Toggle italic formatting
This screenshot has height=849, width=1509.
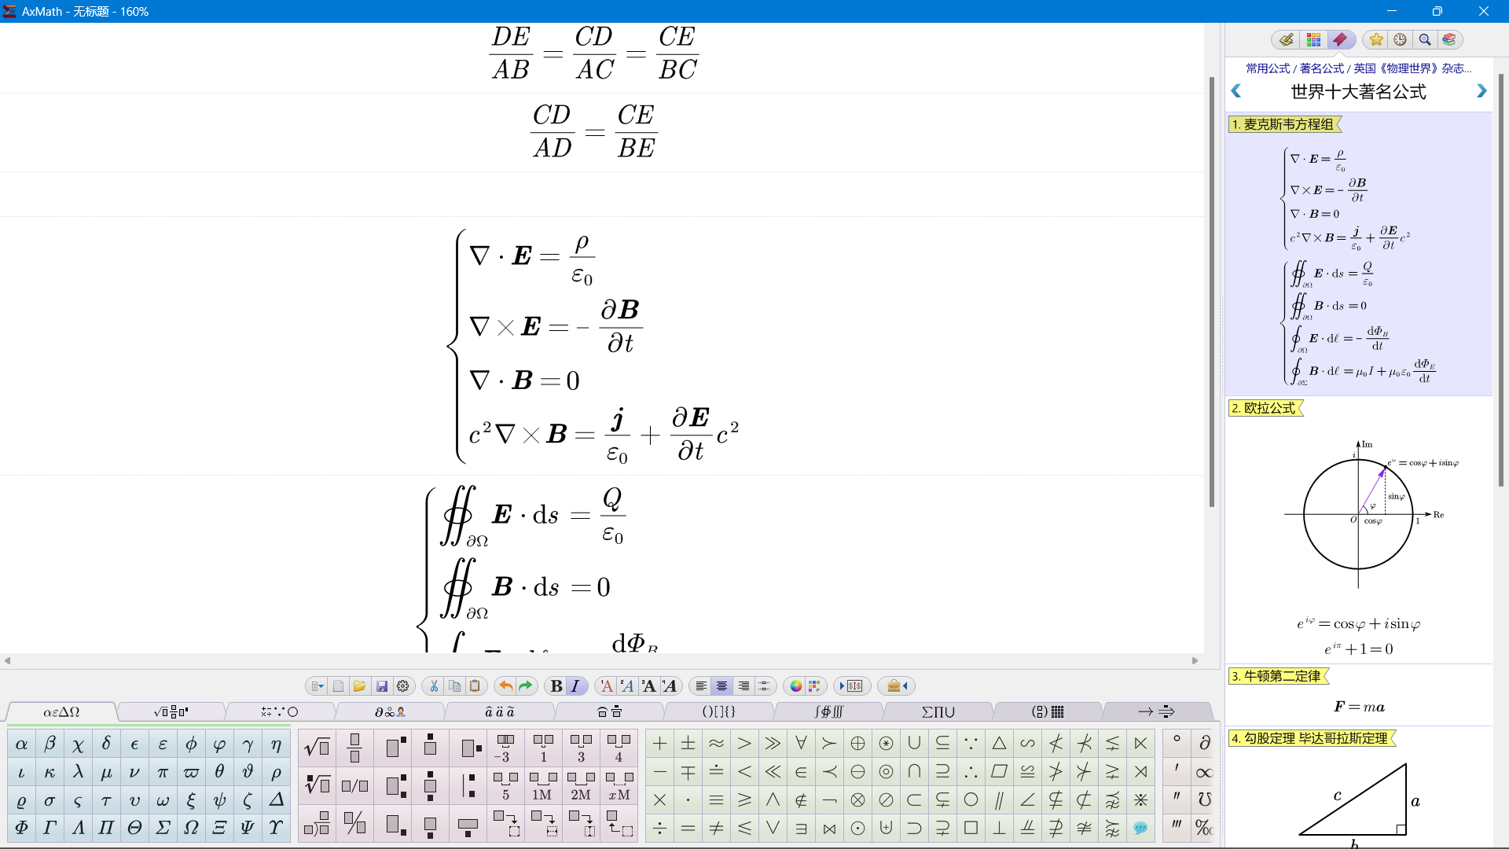tap(575, 686)
